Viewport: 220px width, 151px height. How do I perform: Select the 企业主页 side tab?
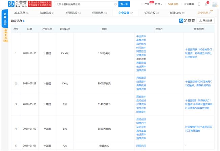click(5, 19)
